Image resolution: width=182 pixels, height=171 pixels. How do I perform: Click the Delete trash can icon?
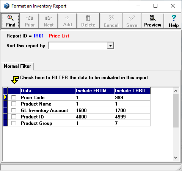pyautogui.click(x=88, y=18)
